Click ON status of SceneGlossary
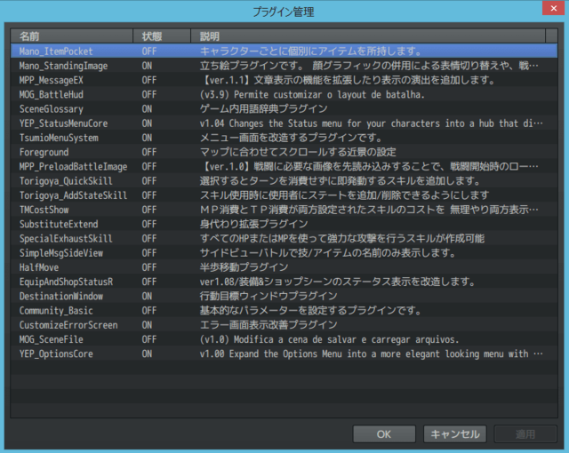Viewport: 569px width, 453px height. point(147,108)
